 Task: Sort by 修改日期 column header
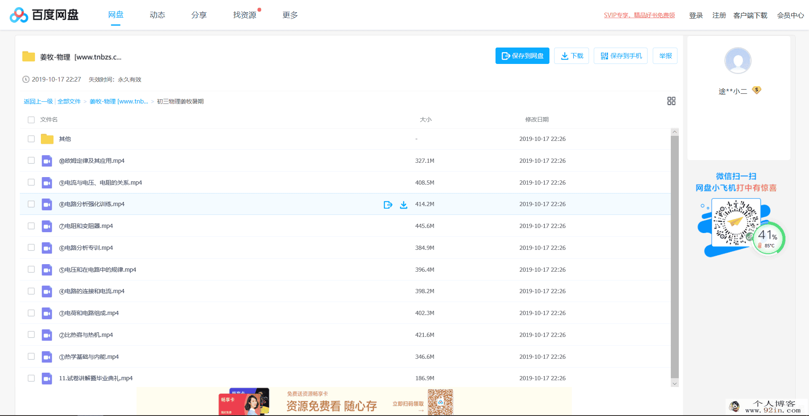tap(537, 120)
